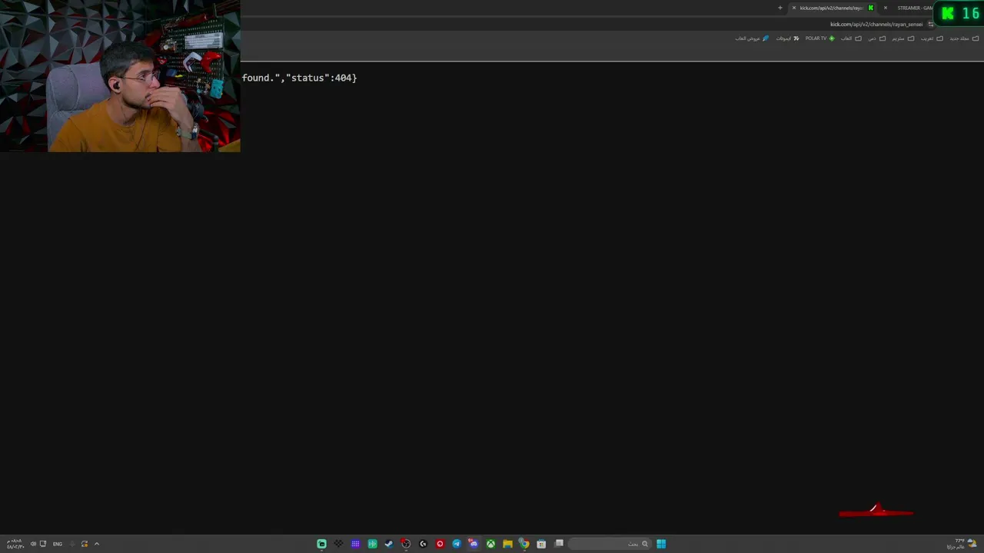Click the Windows Start button

pyautogui.click(x=661, y=544)
